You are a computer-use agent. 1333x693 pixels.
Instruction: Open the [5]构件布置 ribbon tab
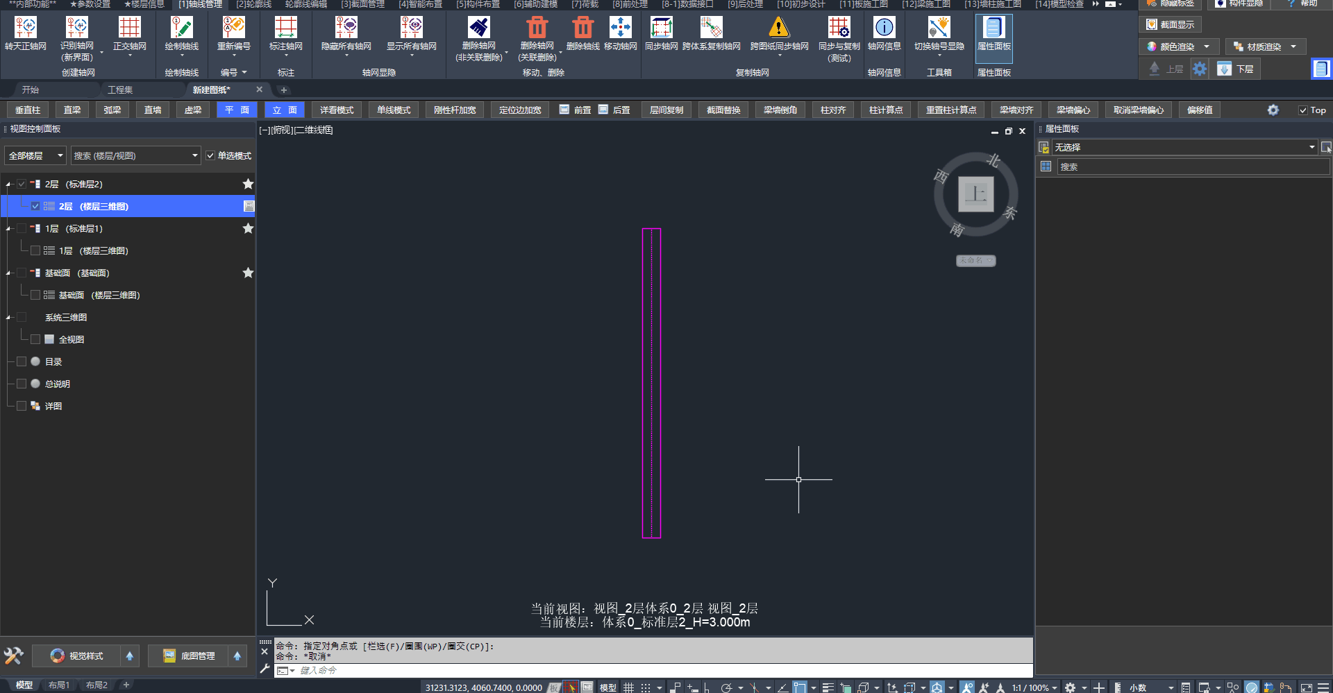[478, 4]
